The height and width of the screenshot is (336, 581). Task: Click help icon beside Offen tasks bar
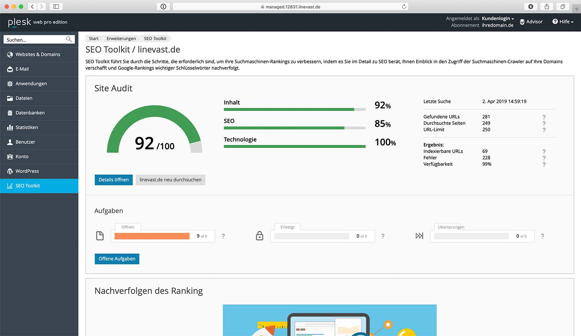(223, 236)
